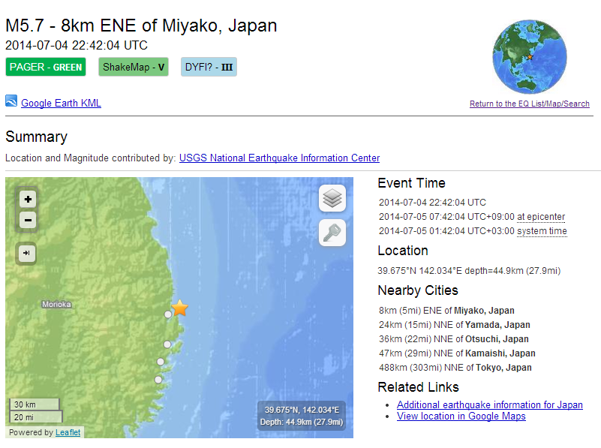Click the orange epicenter star marker
The image size is (601, 448).
coord(180,308)
